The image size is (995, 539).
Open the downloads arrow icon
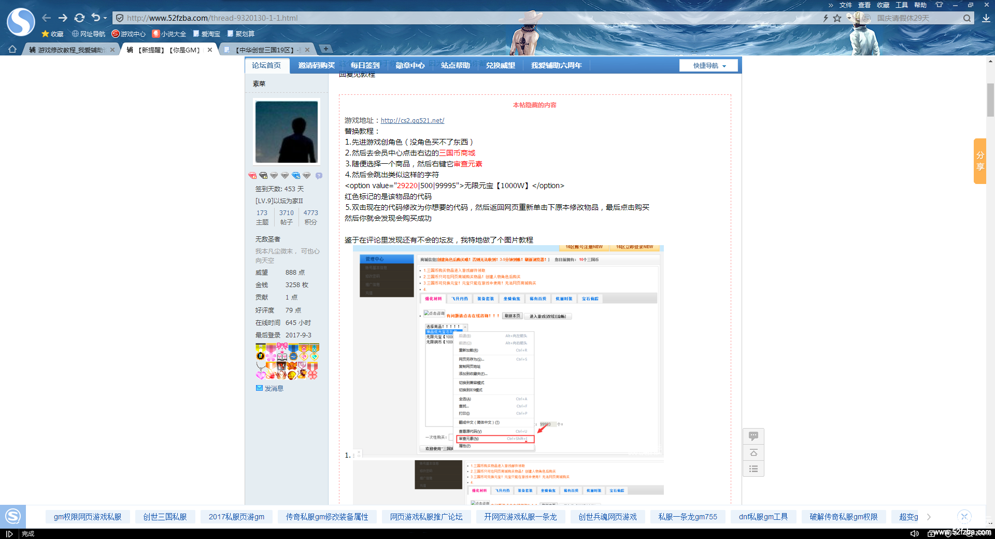click(x=986, y=18)
